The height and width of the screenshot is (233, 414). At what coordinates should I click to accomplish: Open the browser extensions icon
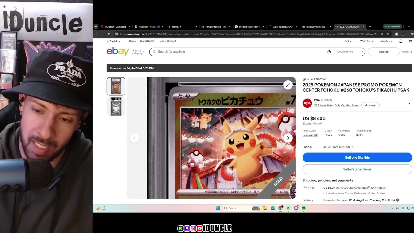[x=403, y=34]
